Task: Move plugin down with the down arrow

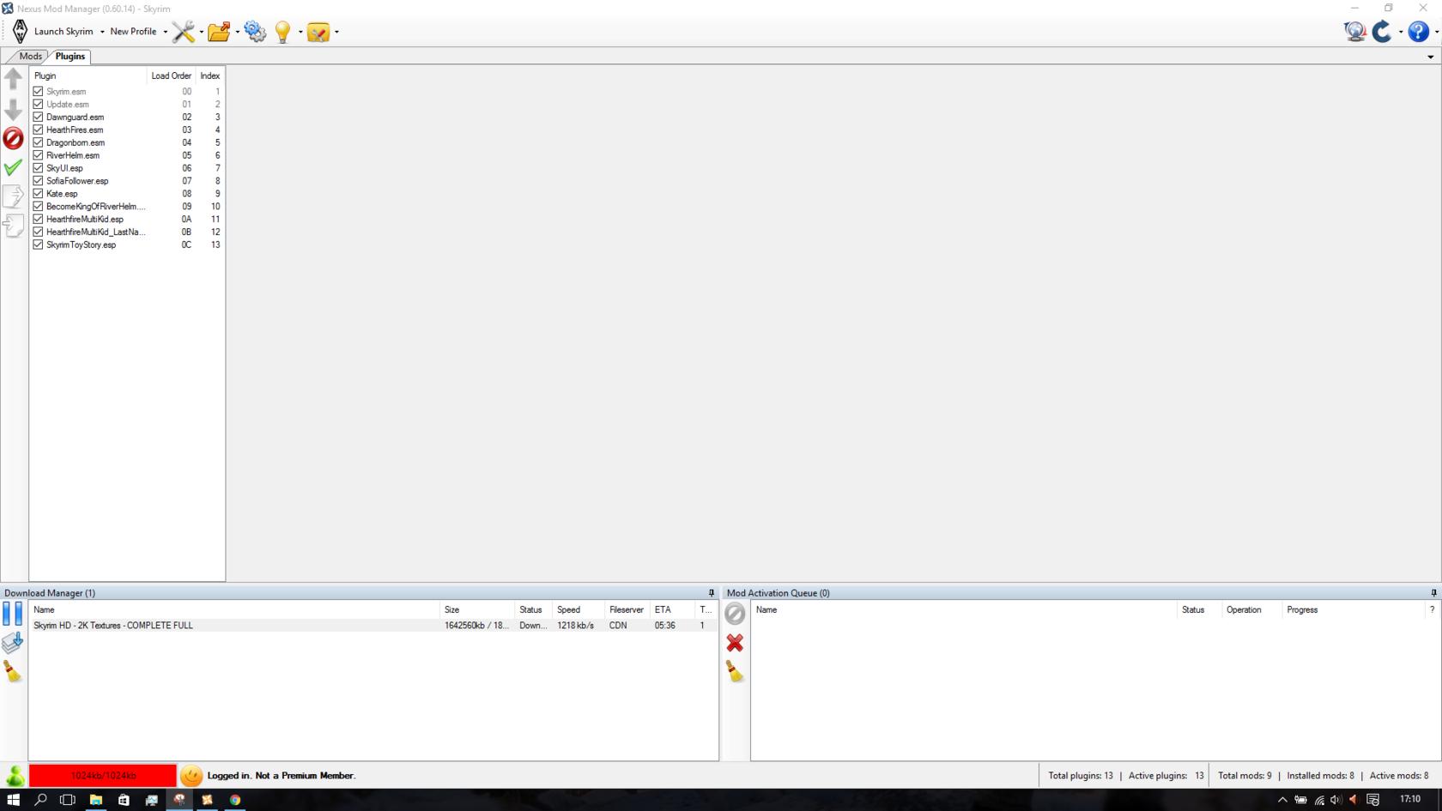Action: coord(13,109)
